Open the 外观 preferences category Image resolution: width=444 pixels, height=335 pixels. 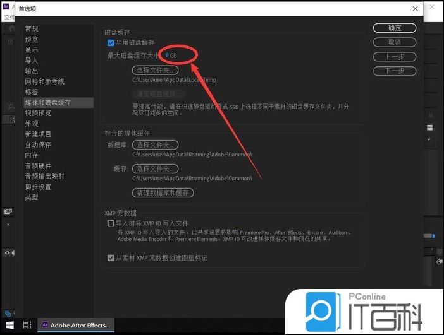(32, 124)
